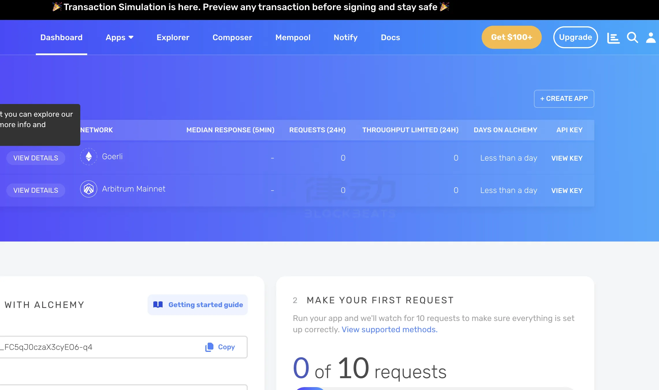This screenshot has height=390, width=659.
Task: Click the user account profile icon
Action: pyautogui.click(x=651, y=37)
